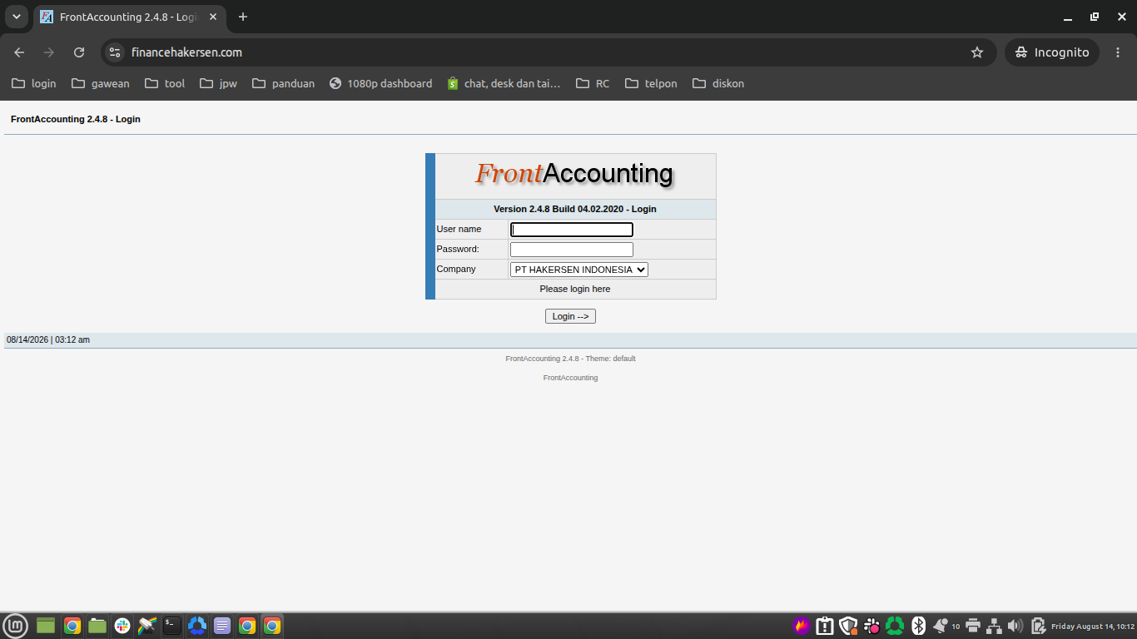Click the FrontAccounting footer link
Viewport: 1137px width, 639px height.
(x=570, y=378)
